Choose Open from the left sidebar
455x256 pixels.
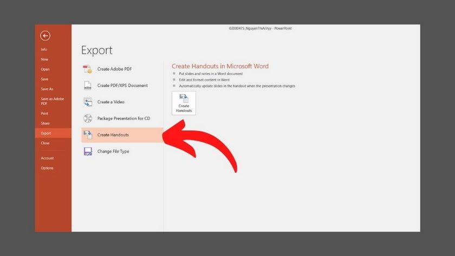click(x=45, y=69)
